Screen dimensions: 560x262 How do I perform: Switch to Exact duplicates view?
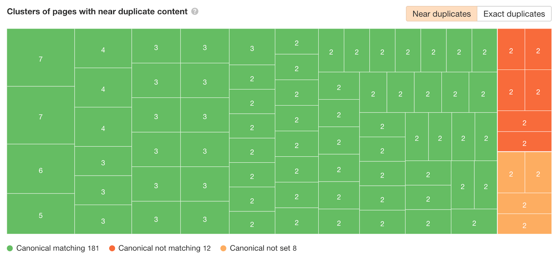514,14
